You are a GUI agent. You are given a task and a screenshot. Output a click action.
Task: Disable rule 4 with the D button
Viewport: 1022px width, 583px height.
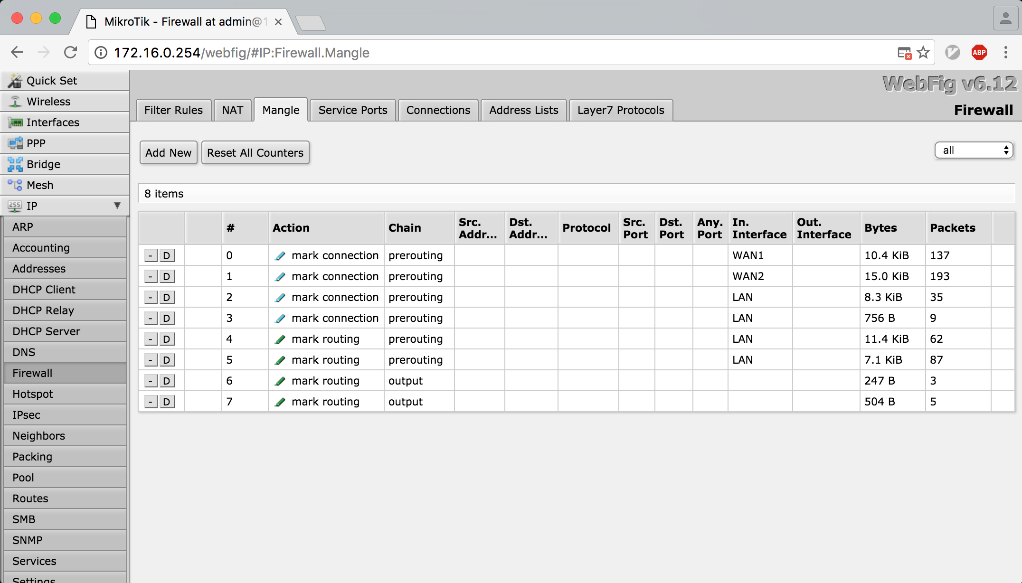[167, 339]
